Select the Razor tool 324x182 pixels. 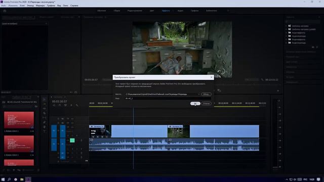(x=44, y=113)
